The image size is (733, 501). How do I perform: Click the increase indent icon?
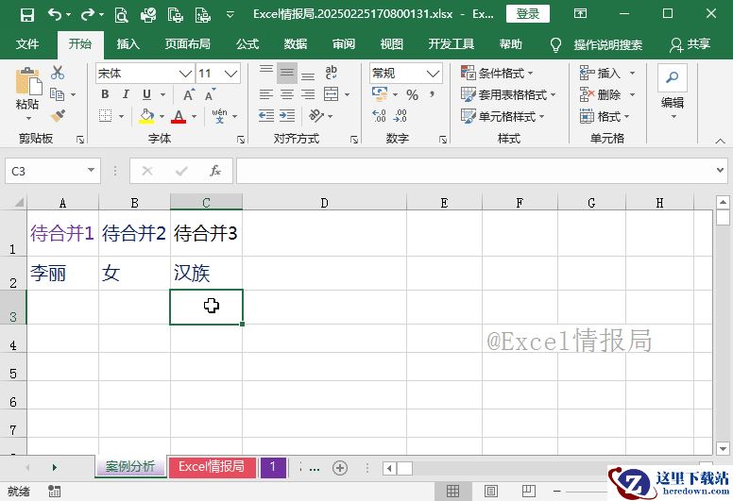(x=287, y=115)
